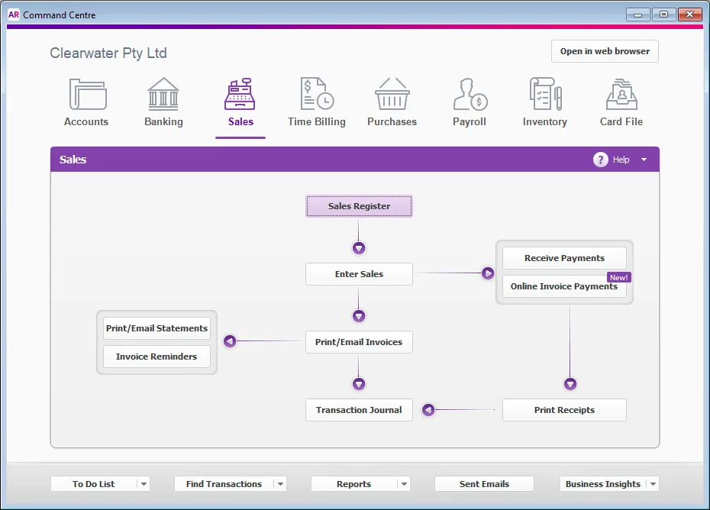Switch to the Banking command centre

(163, 102)
